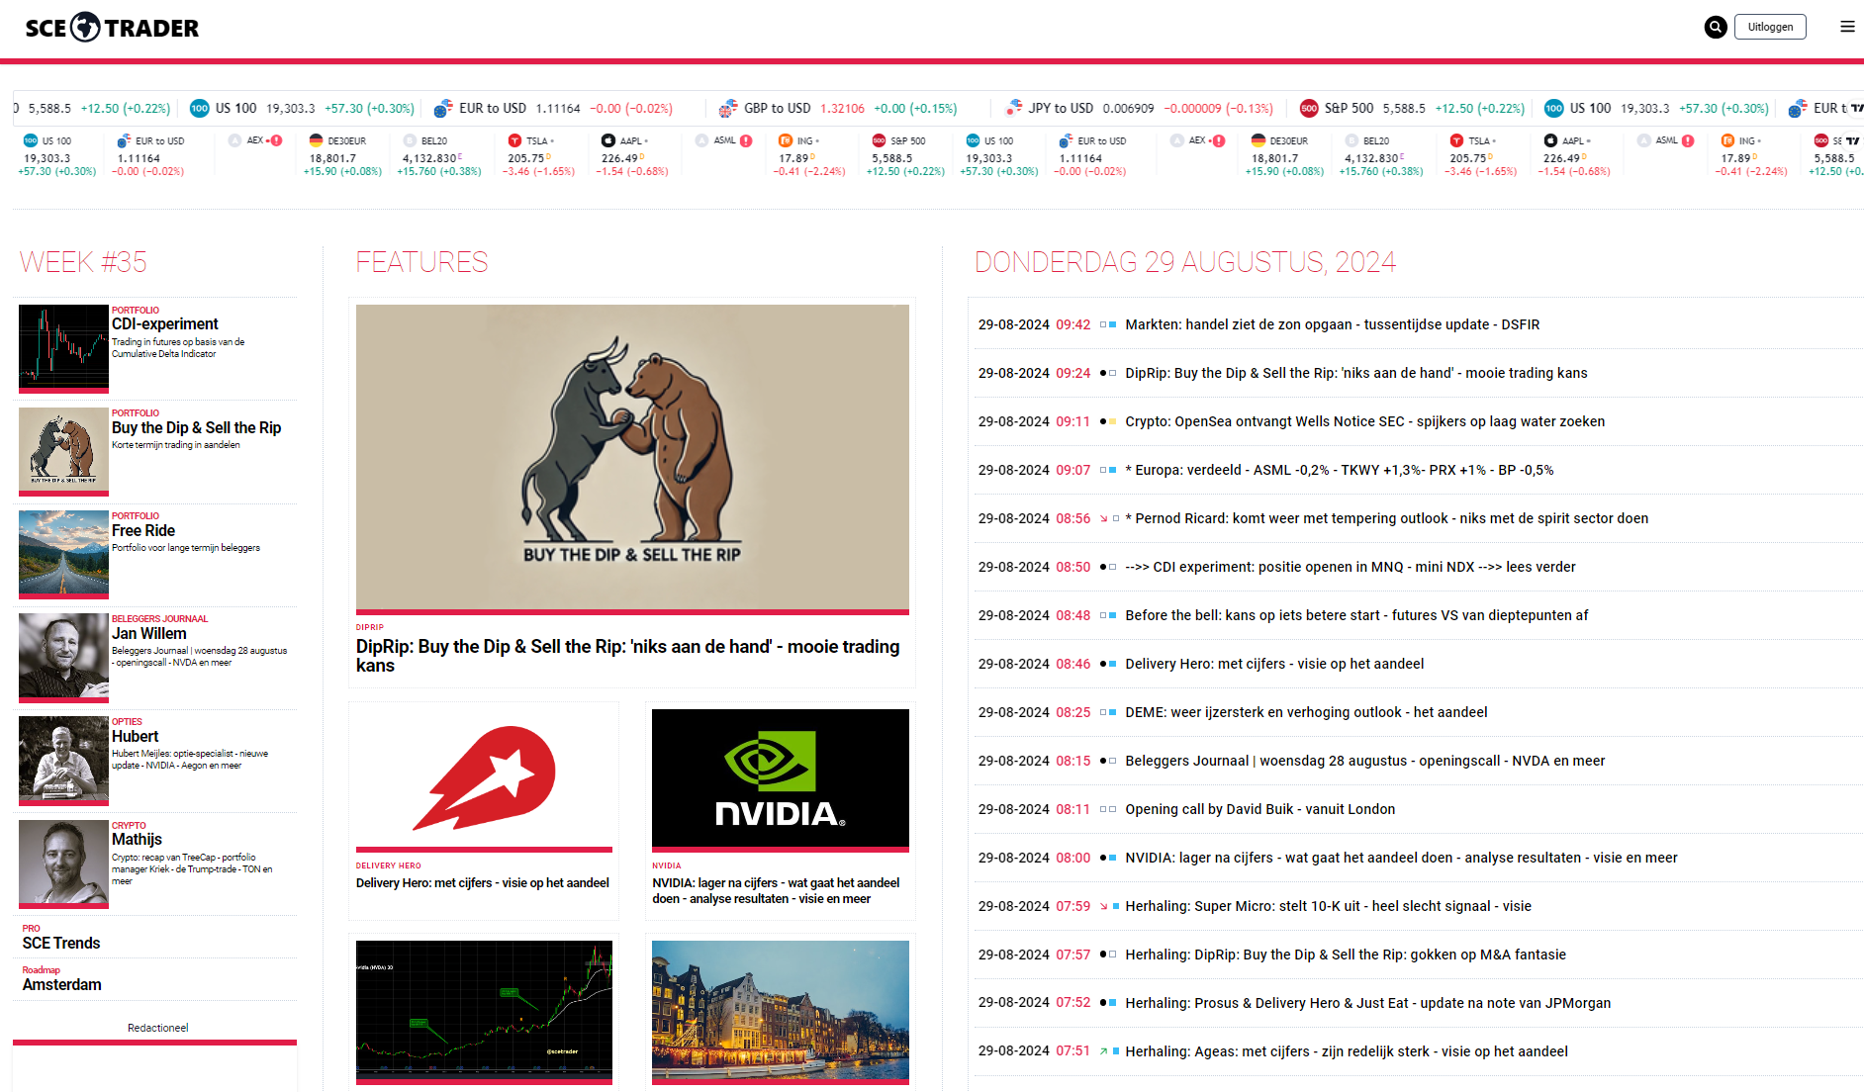Open the 09:11 Crypto OpenSea Wells Notice story
This screenshot has width=1864, height=1092.
click(1365, 421)
